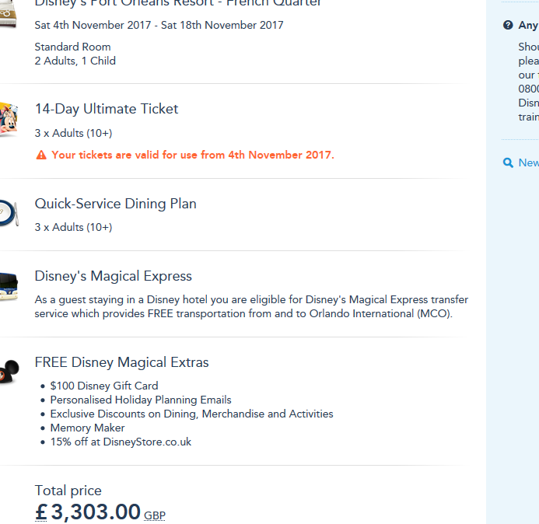Click the Memory Maker list item
The width and height of the screenshot is (539, 524).
[87, 428]
